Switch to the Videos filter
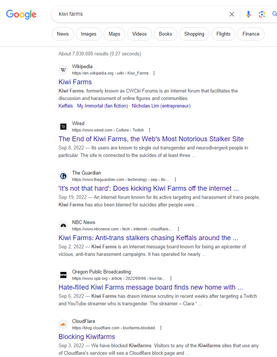 pos(139,34)
